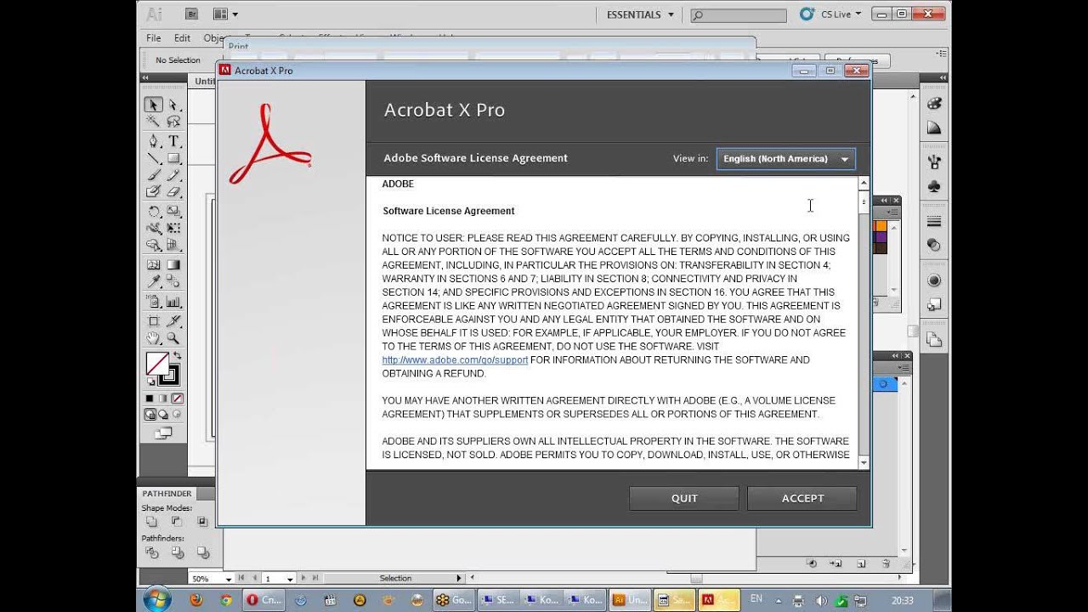The width and height of the screenshot is (1088, 612).
Task: Select the Artboard tool
Action: coord(153,320)
